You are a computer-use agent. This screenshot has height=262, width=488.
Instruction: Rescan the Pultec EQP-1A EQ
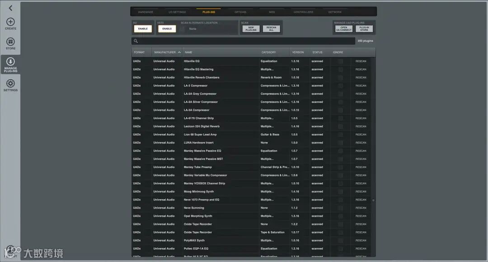[361, 248]
